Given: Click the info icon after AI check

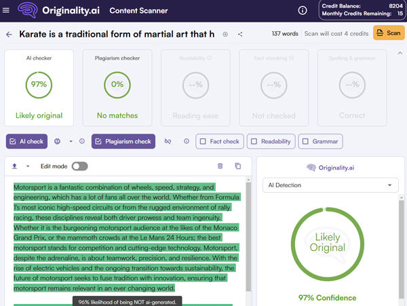Looking at the screenshot, I should point(82,141).
